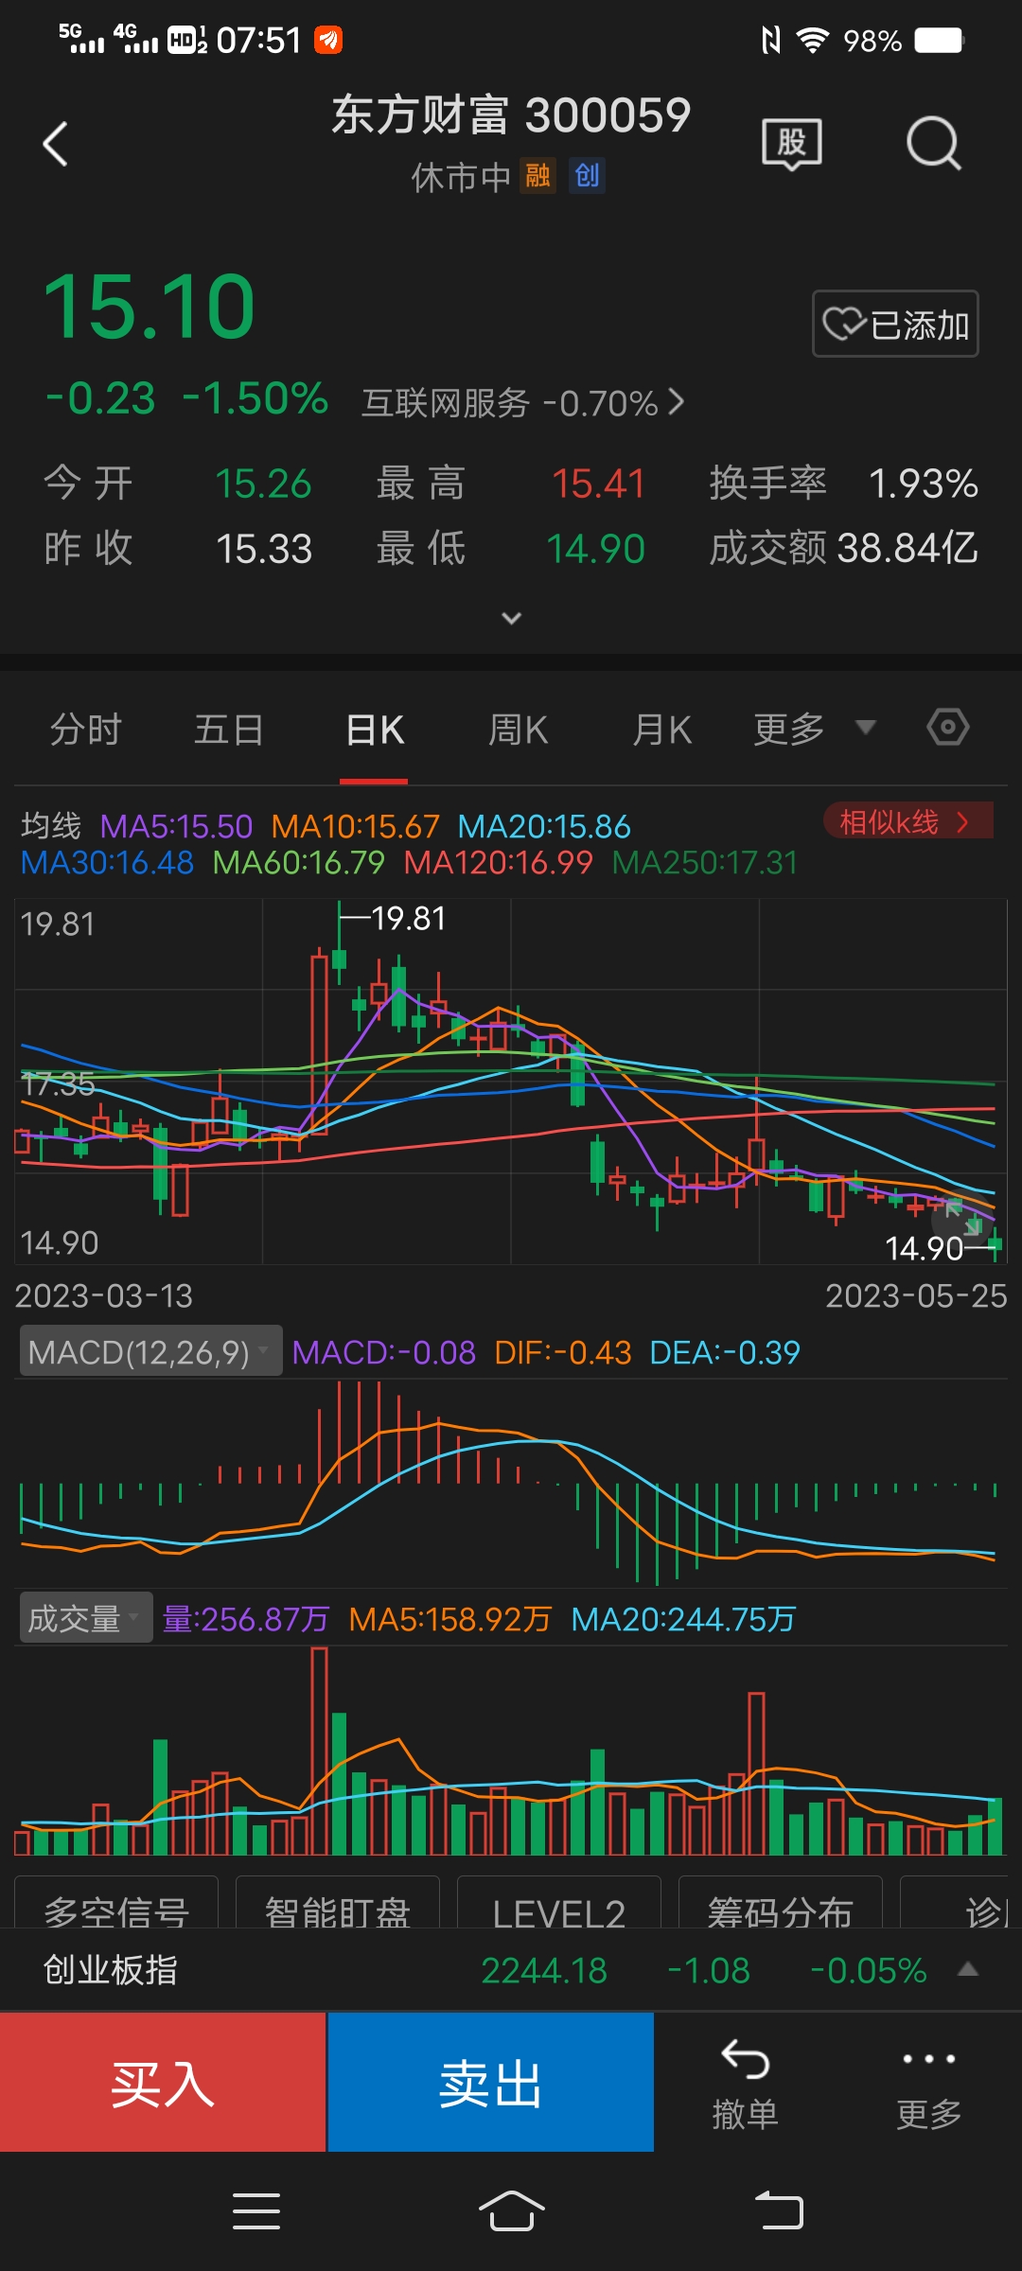The height and width of the screenshot is (2271, 1022).
Task: Tap the 均线 moving average label
Action: point(51,826)
